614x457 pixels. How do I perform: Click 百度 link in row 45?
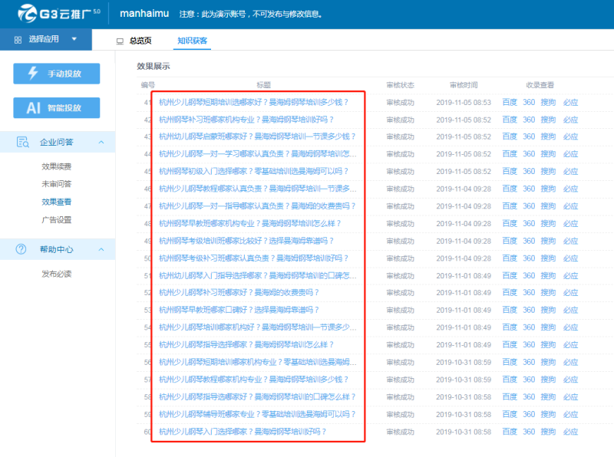tap(510, 172)
